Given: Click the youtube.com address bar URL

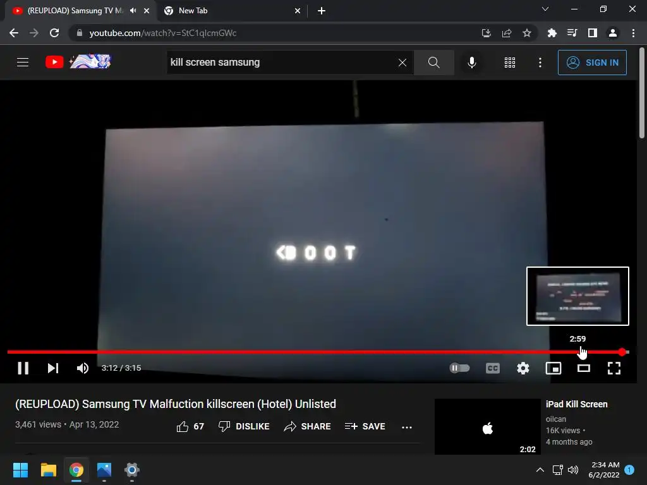Looking at the screenshot, I should [162, 33].
